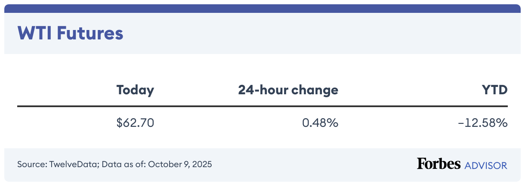The width and height of the screenshot is (525, 186).
Task: Click the 0.48% change value
Action: [x=320, y=123]
